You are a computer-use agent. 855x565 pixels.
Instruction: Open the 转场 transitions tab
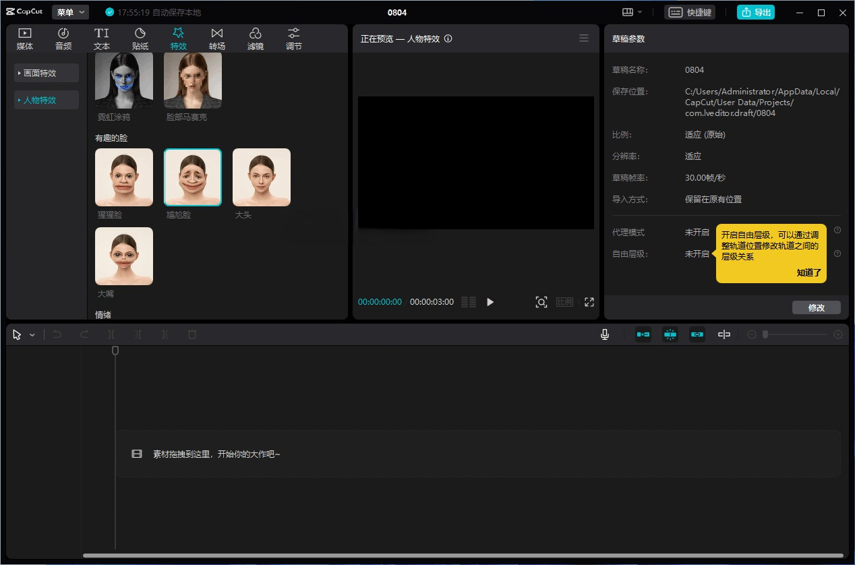pyautogui.click(x=217, y=39)
